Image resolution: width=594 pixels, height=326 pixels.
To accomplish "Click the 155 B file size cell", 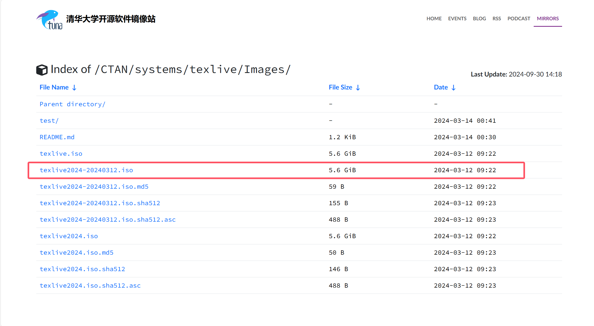I will 338,203.
